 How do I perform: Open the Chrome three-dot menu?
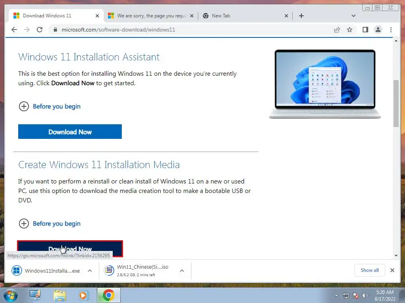[x=391, y=30]
